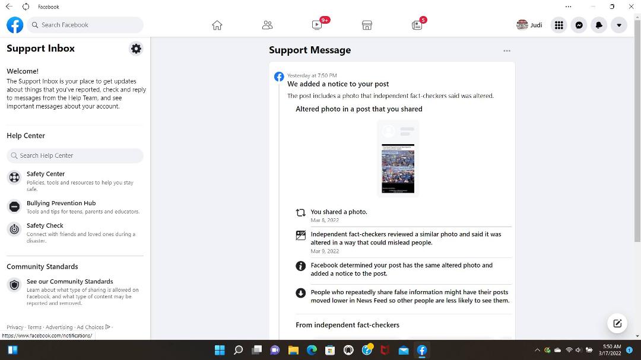Open the Support Message three-dot menu
This screenshot has width=641, height=360.
pyautogui.click(x=507, y=50)
